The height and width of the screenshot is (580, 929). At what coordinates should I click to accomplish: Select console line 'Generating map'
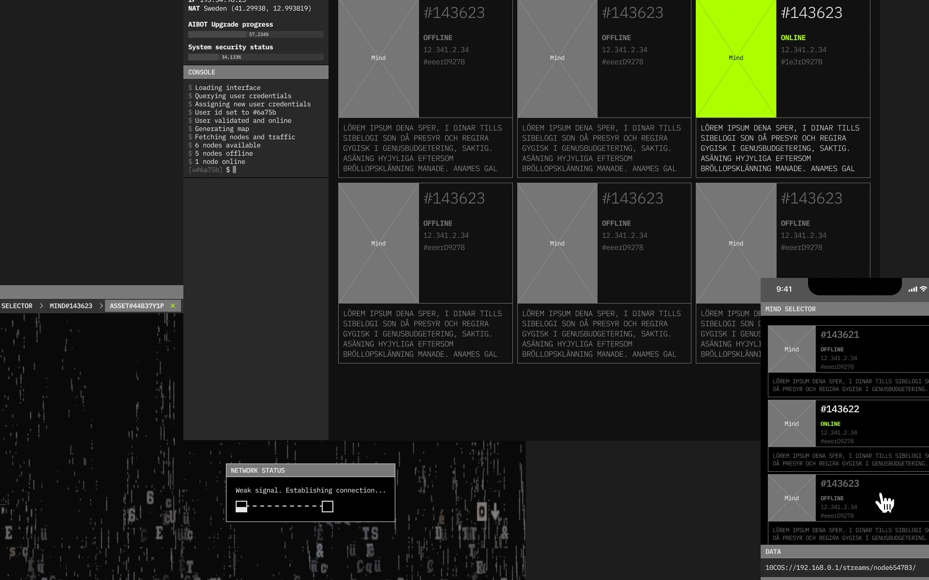click(x=222, y=129)
